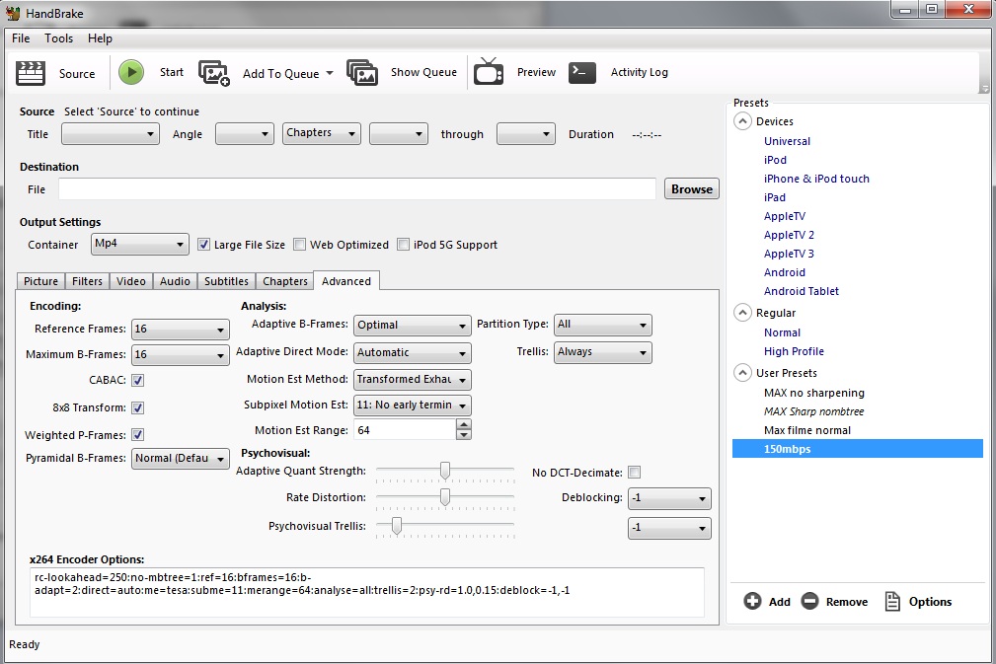996x664 pixels.
Task: Expand the Trellis dropdown
Action: (602, 352)
